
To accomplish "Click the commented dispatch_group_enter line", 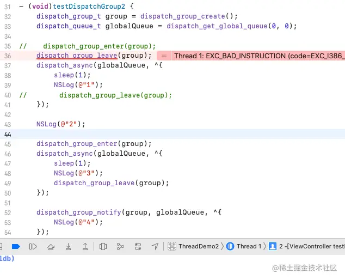I will pos(99,46).
